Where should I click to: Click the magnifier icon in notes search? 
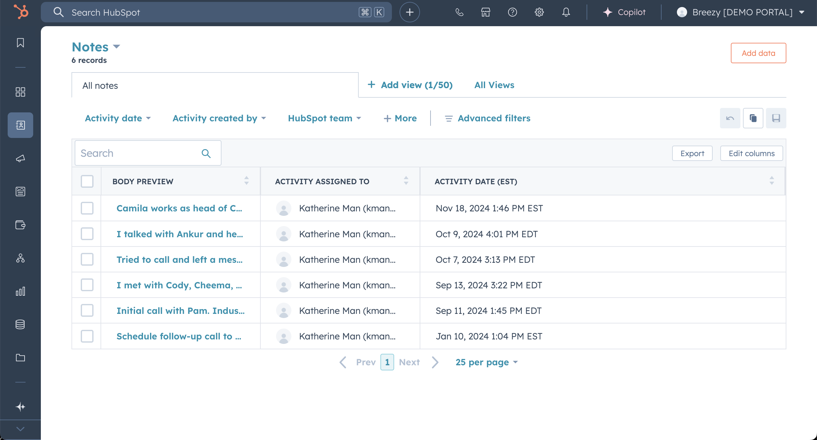tap(206, 153)
